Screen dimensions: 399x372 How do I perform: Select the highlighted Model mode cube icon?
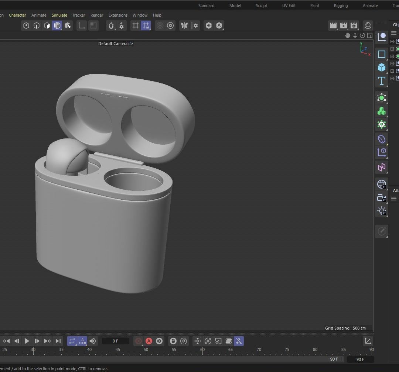click(57, 25)
